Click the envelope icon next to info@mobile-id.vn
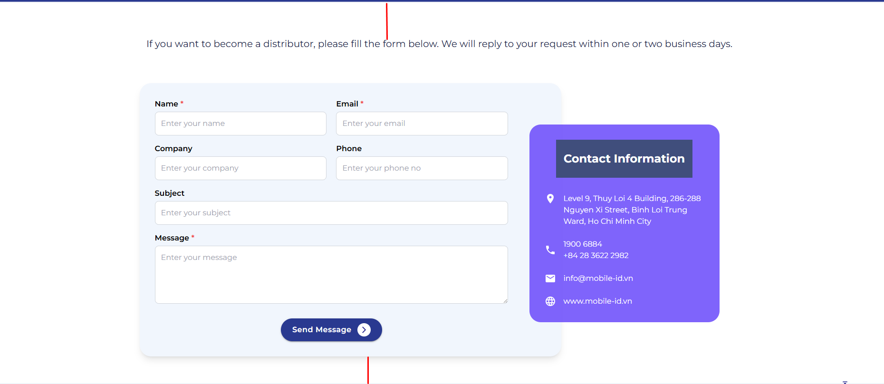Viewport: 884px width, 384px height. pos(550,278)
